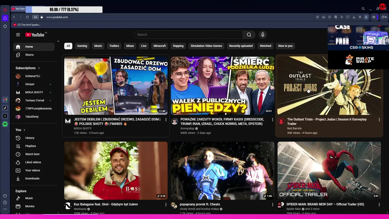Open options menu for the Spider-Man trailer
389x219 pixels.
coord(379,205)
